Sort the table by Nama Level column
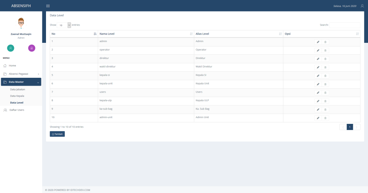 point(146,34)
